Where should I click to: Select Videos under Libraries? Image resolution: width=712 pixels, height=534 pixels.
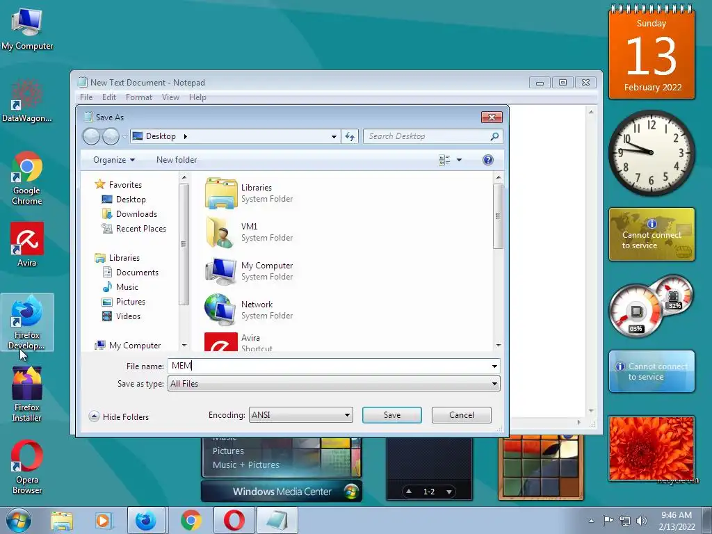122,316
